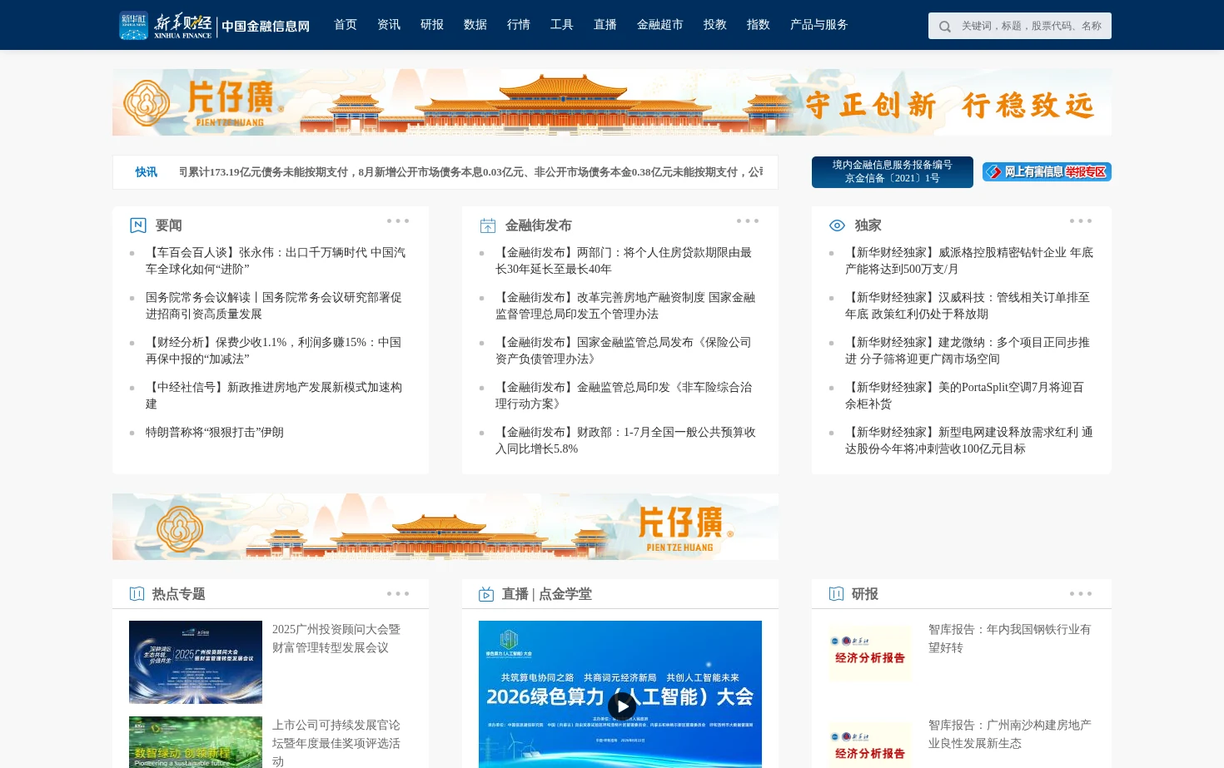Open the 张永伟 出口千万辆时代 article
This screenshot has height=768, width=1224.
(276, 261)
